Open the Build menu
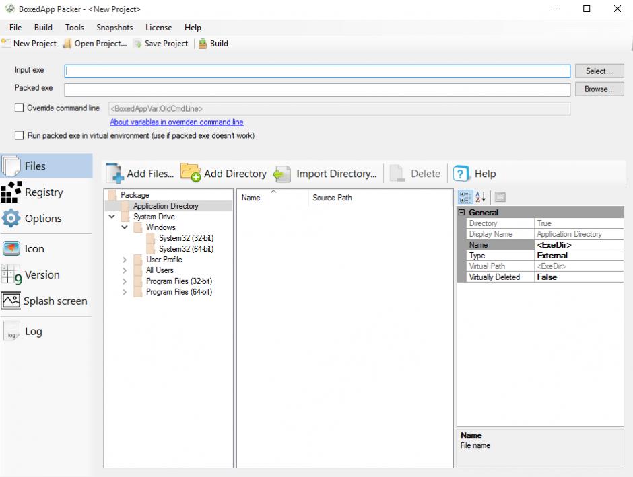This screenshot has height=477, width=633. click(43, 28)
